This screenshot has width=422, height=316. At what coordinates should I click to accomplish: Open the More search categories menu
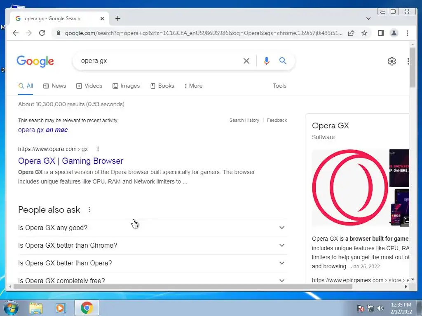[193, 86]
